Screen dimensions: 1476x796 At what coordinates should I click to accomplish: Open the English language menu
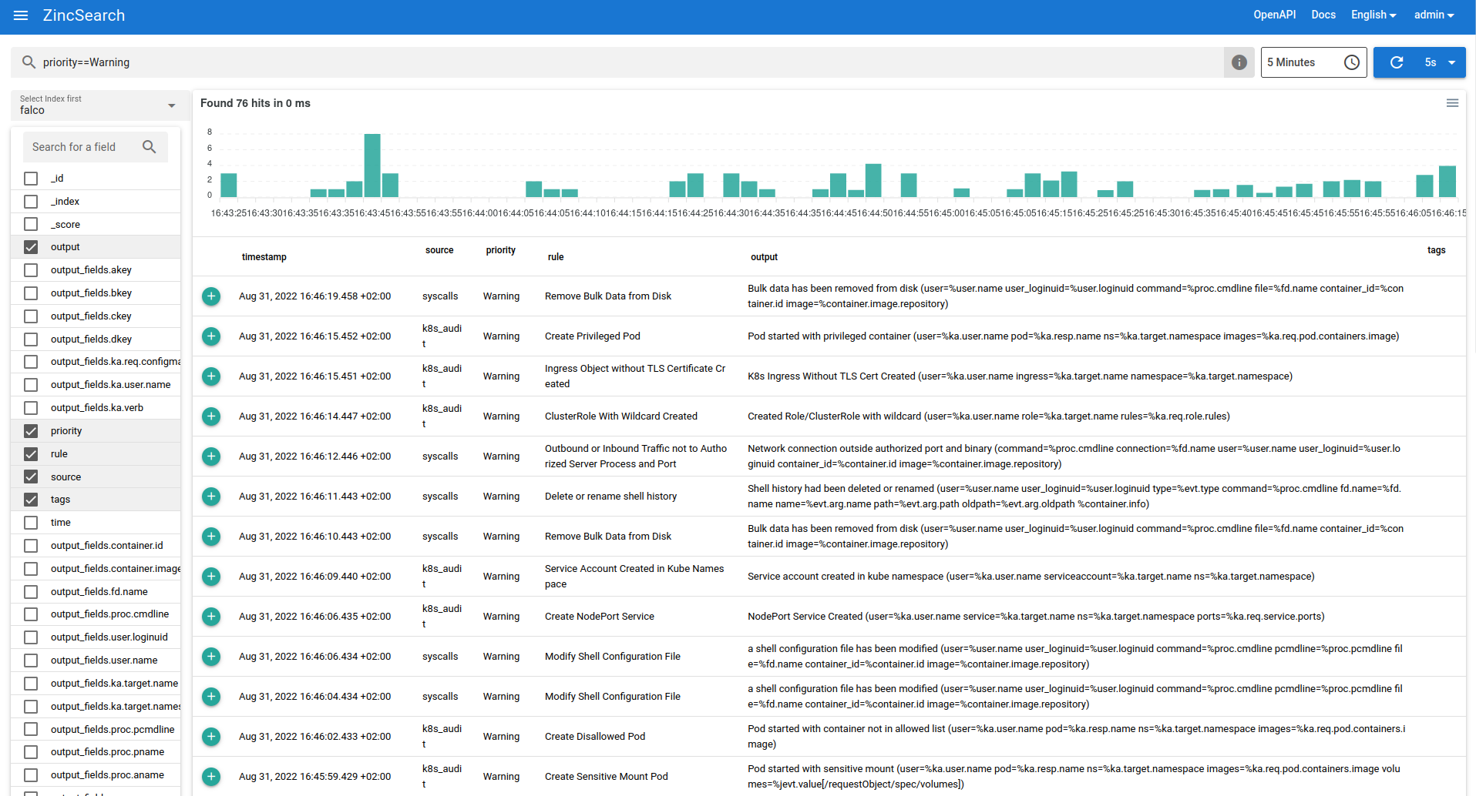coord(1373,15)
